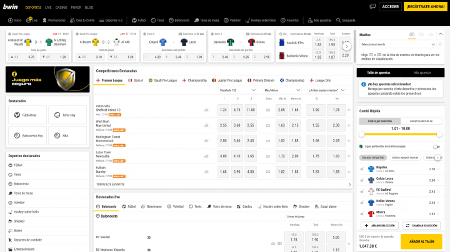
Task: Toggle lock on FC Südtirol selection
Action: coord(362,191)
